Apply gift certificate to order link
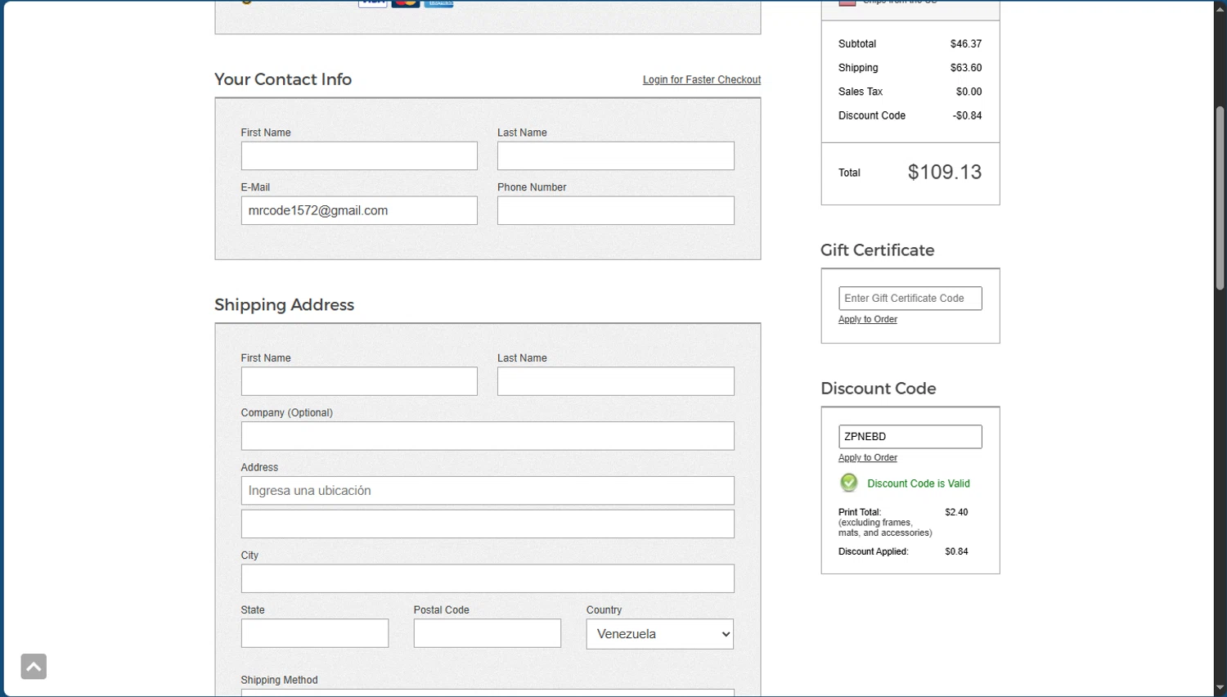The width and height of the screenshot is (1227, 697). (x=868, y=319)
